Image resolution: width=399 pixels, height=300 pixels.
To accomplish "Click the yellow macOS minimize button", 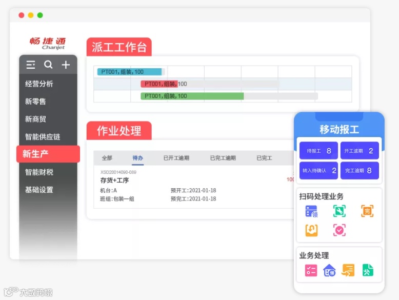I will click(31, 15).
